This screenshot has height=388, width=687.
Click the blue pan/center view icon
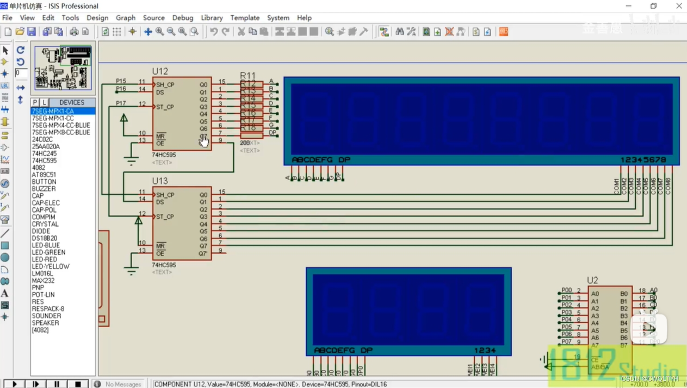(x=148, y=32)
